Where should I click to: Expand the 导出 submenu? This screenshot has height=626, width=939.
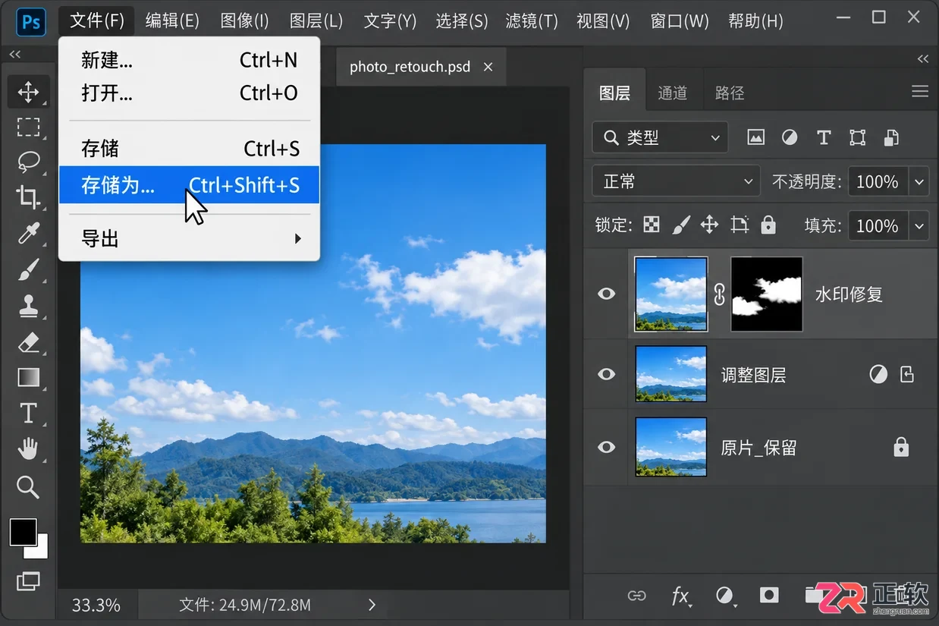[x=189, y=239]
